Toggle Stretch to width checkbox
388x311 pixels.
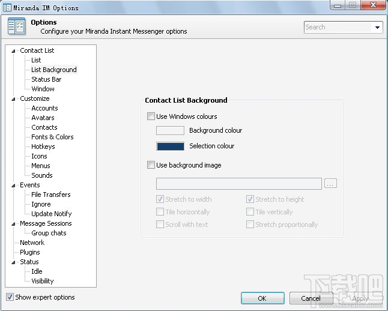tap(160, 199)
